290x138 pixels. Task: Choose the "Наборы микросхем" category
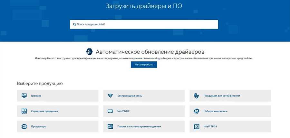coord(215,111)
